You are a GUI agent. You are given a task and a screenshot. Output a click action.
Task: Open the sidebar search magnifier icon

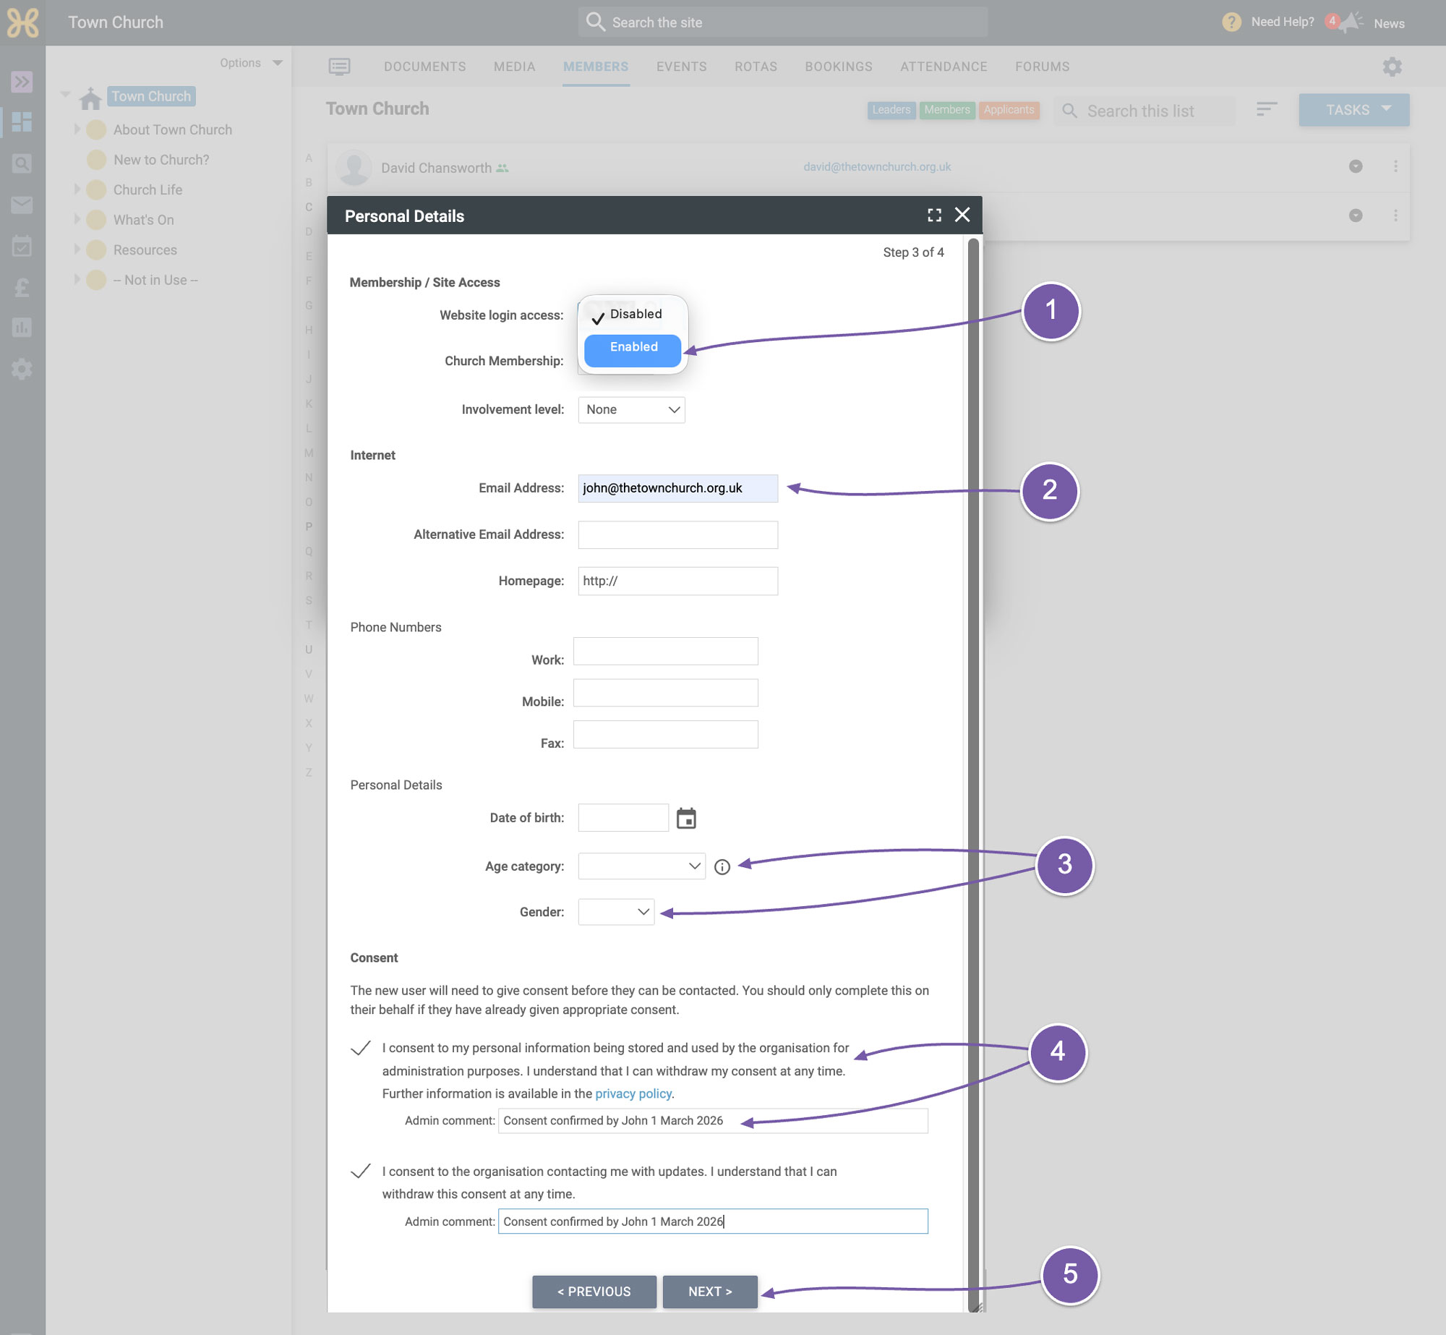22,163
